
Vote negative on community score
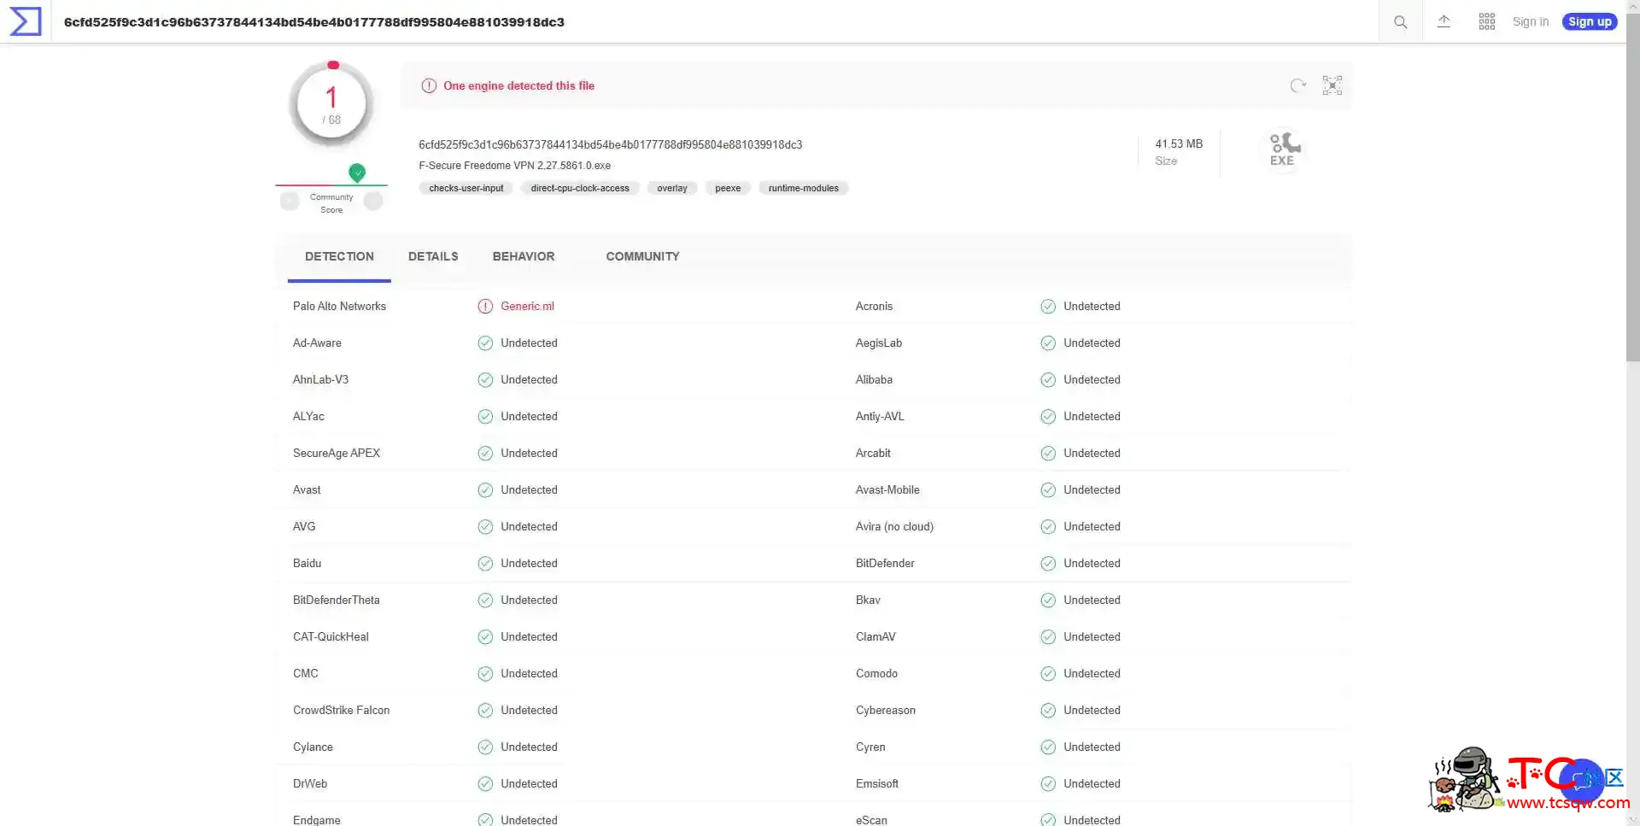[x=290, y=201]
